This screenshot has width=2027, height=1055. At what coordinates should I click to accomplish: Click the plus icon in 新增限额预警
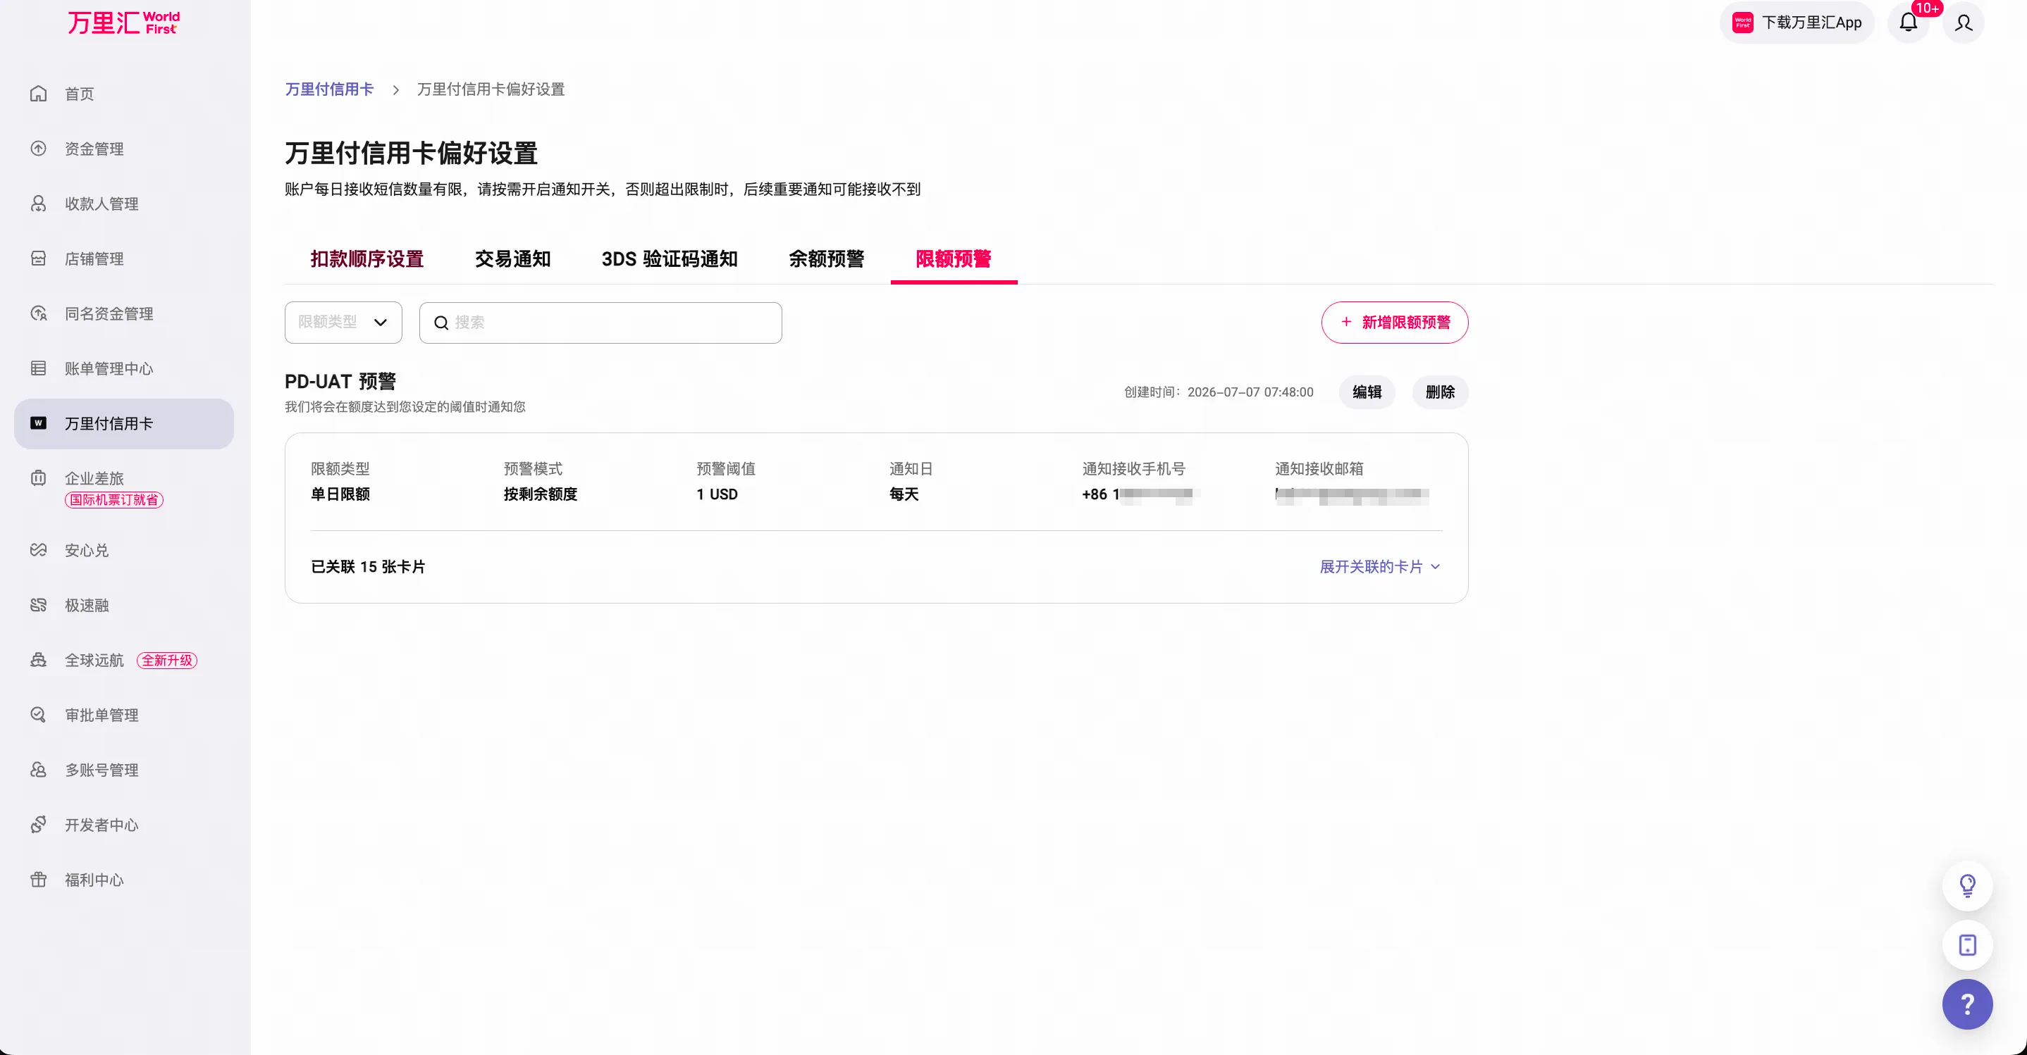click(x=1346, y=323)
